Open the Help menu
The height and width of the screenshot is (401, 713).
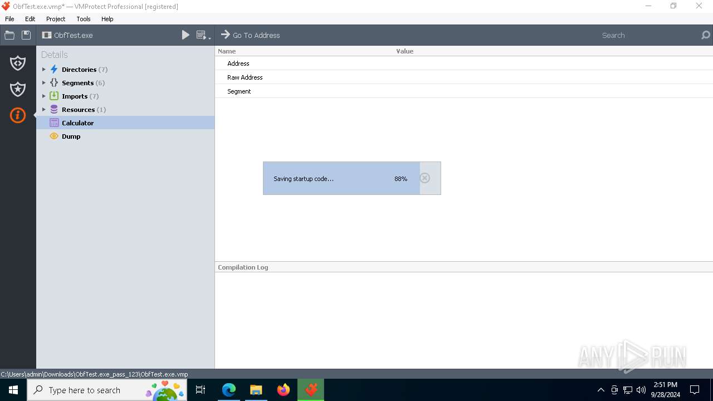[108, 19]
